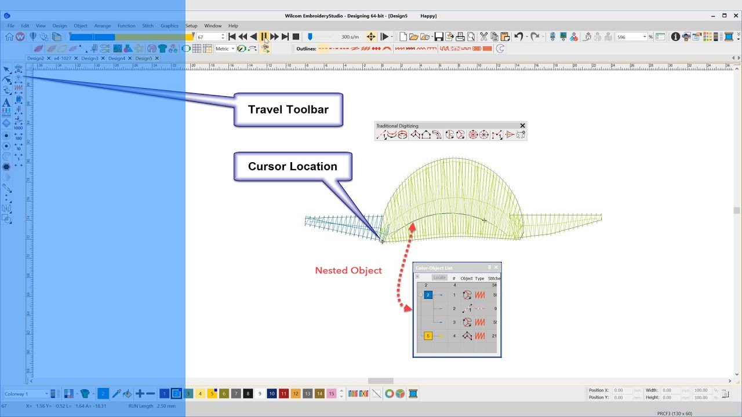
Task: Jump to the end of the design
Action: pyautogui.click(x=285, y=36)
